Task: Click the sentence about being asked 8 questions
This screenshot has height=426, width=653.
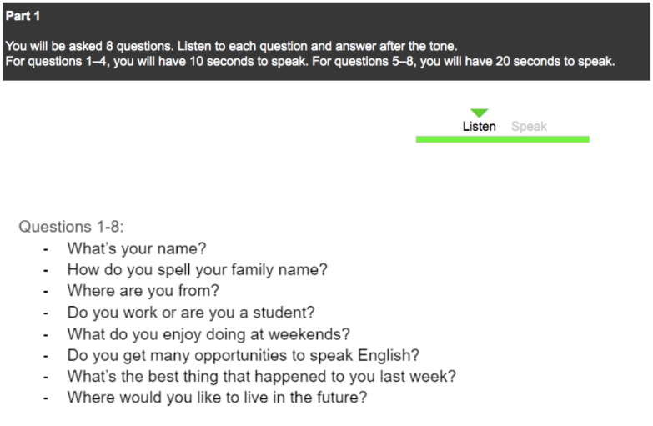Action: click(x=231, y=46)
